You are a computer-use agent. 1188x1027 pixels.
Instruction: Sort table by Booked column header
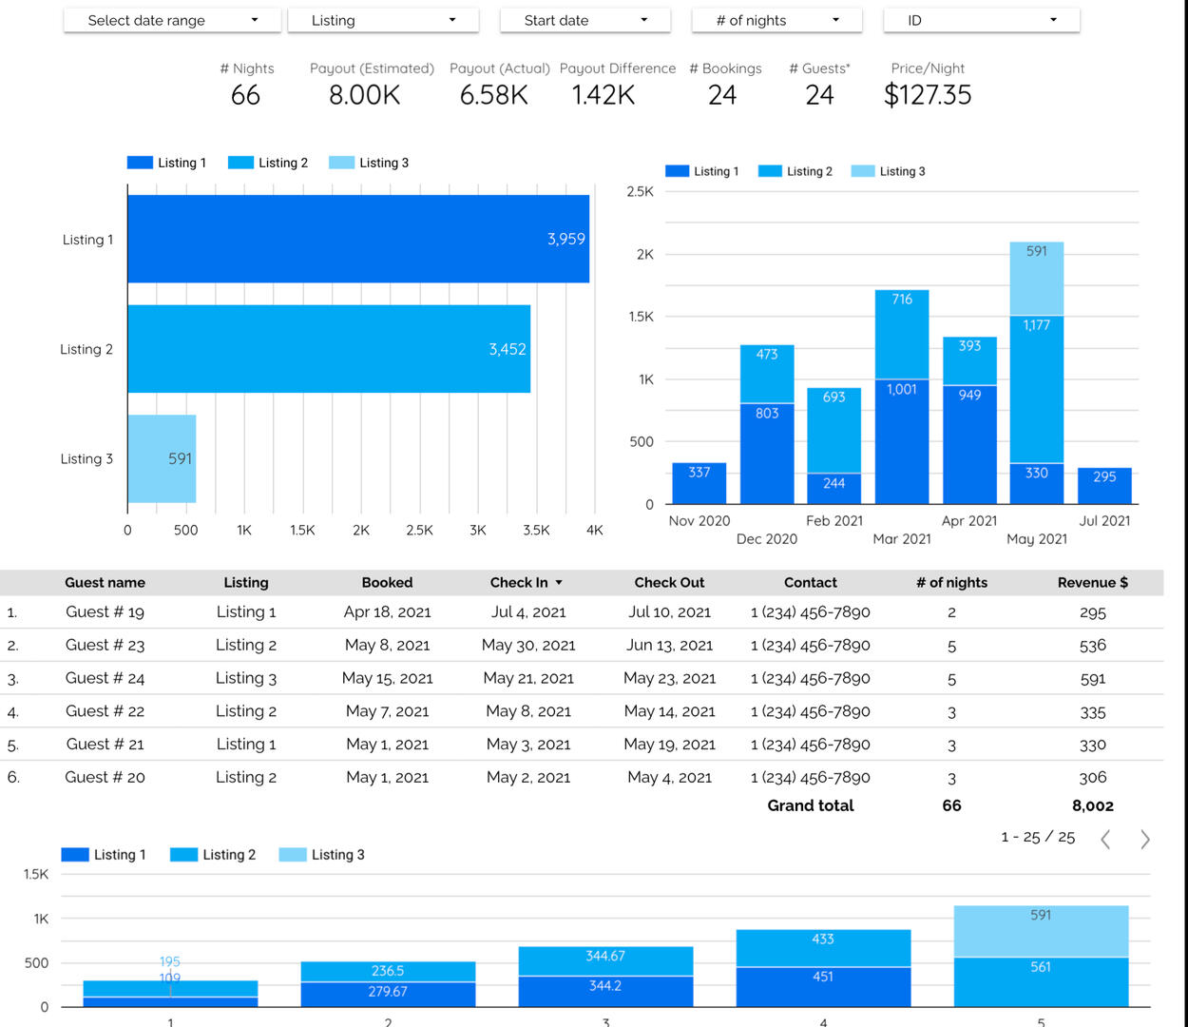point(387,583)
